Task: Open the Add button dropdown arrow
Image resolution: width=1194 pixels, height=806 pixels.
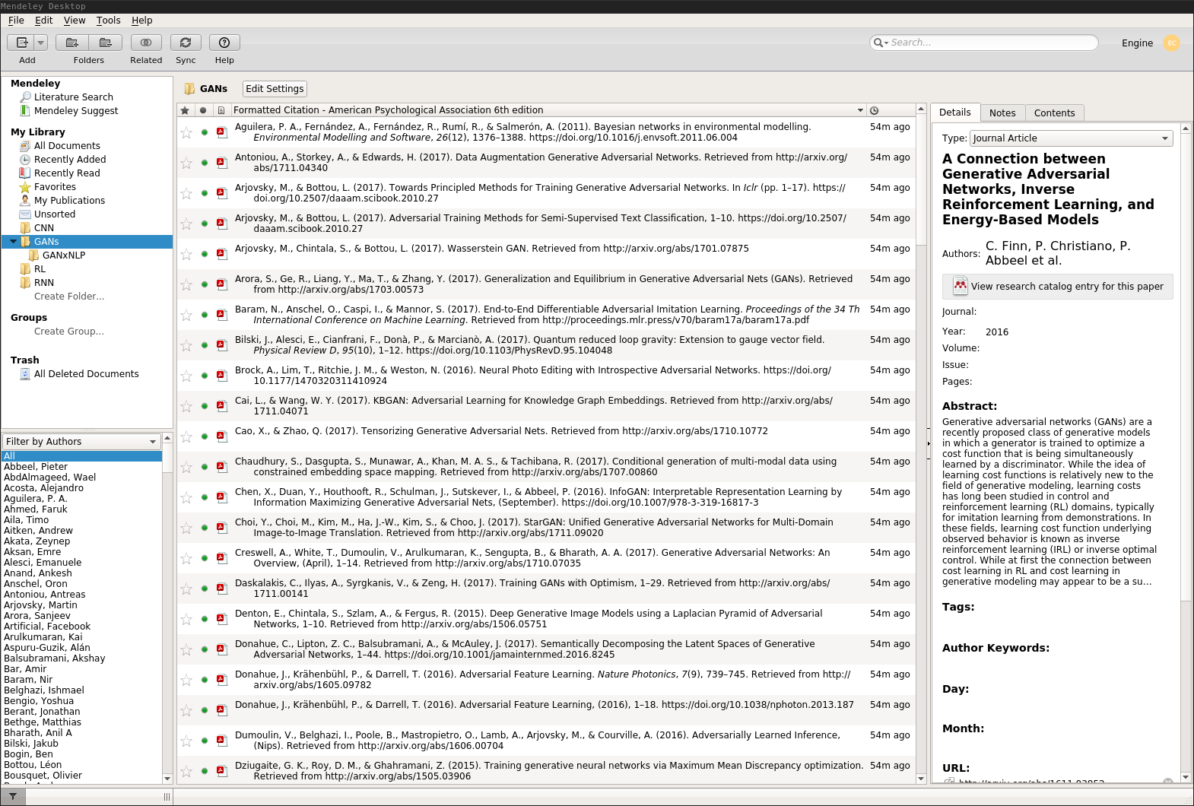Action: [x=41, y=43]
